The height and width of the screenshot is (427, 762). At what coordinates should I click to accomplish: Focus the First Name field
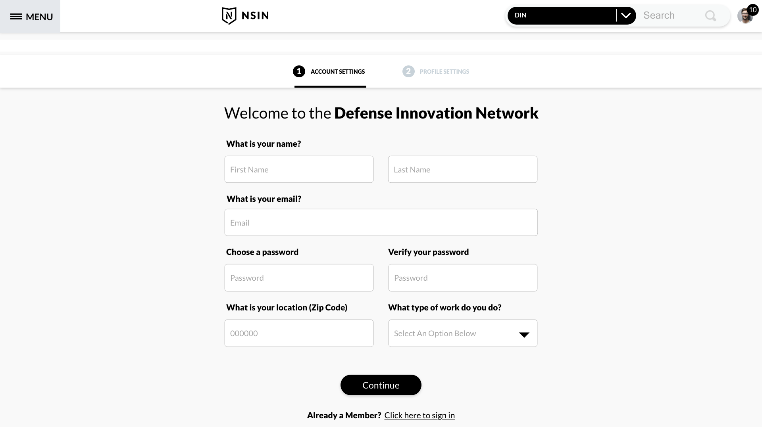(299, 170)
